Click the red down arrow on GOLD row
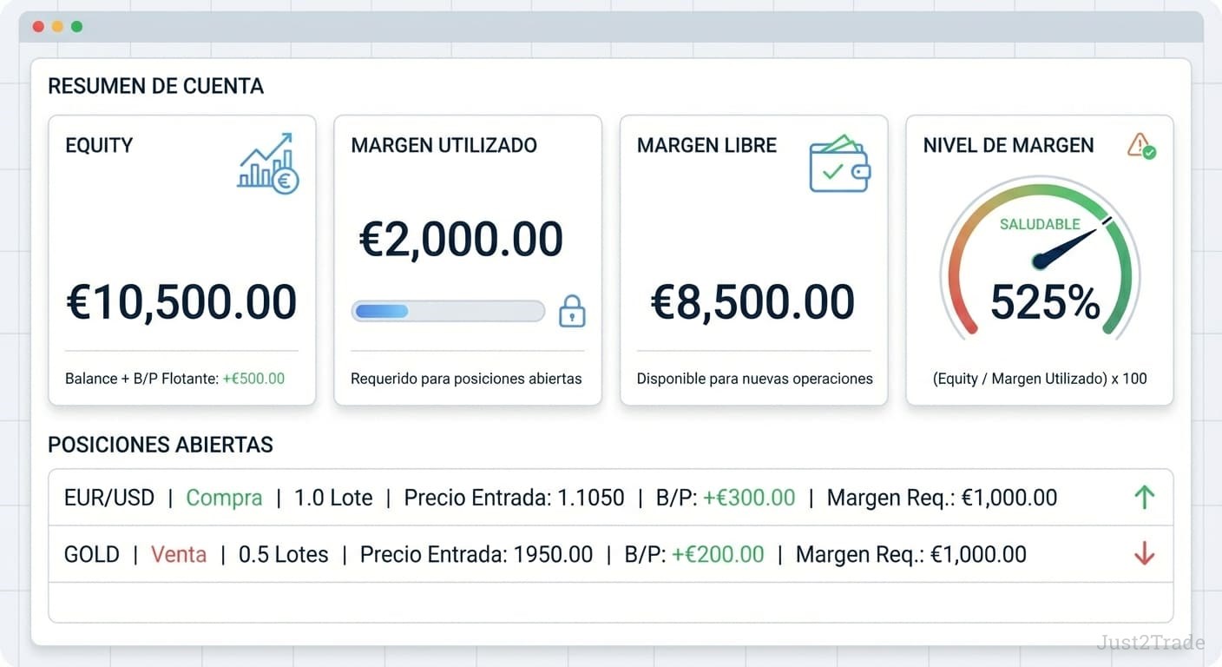This screenshot has height=667, width=1222. click(1144, 553)
